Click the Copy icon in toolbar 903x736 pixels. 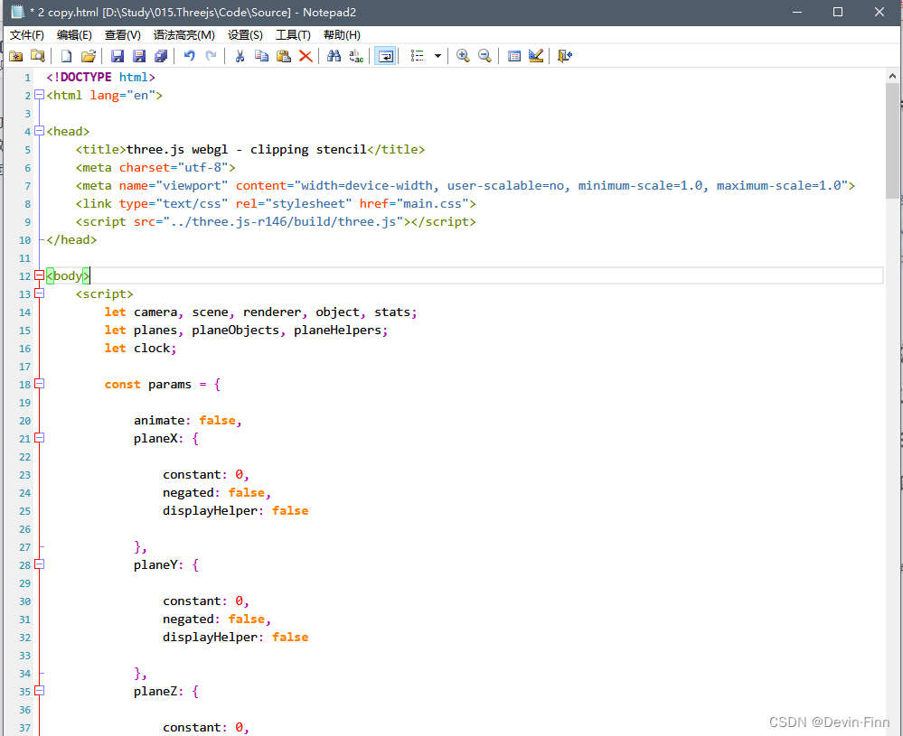(261, 56)
